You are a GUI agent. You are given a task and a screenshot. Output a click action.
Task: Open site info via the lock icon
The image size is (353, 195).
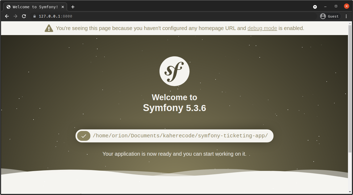pos(34,16)
